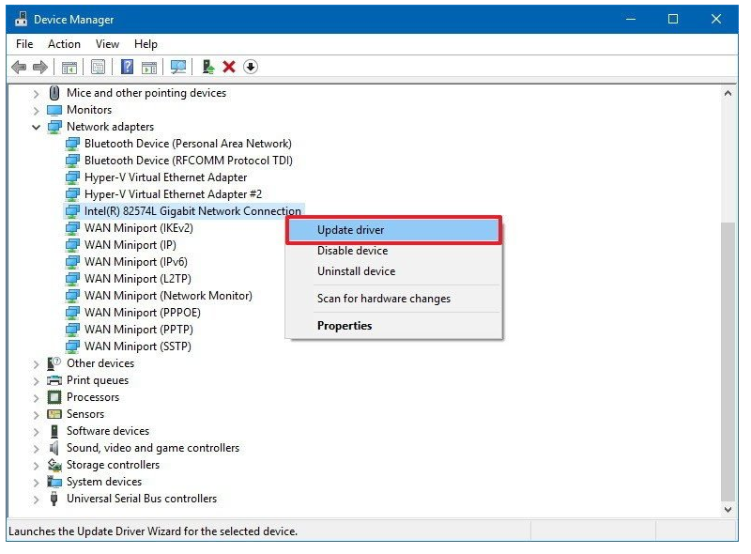
Task: Click the Update driver toolbar icon
Action: (x=207, y=67)
